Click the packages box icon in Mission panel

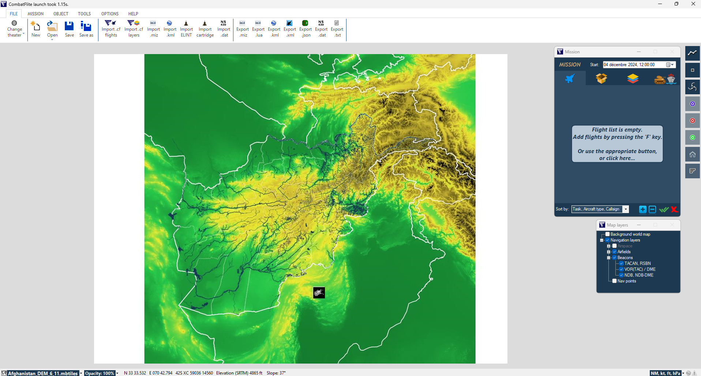pyautogui.click(x=601, y=78)
